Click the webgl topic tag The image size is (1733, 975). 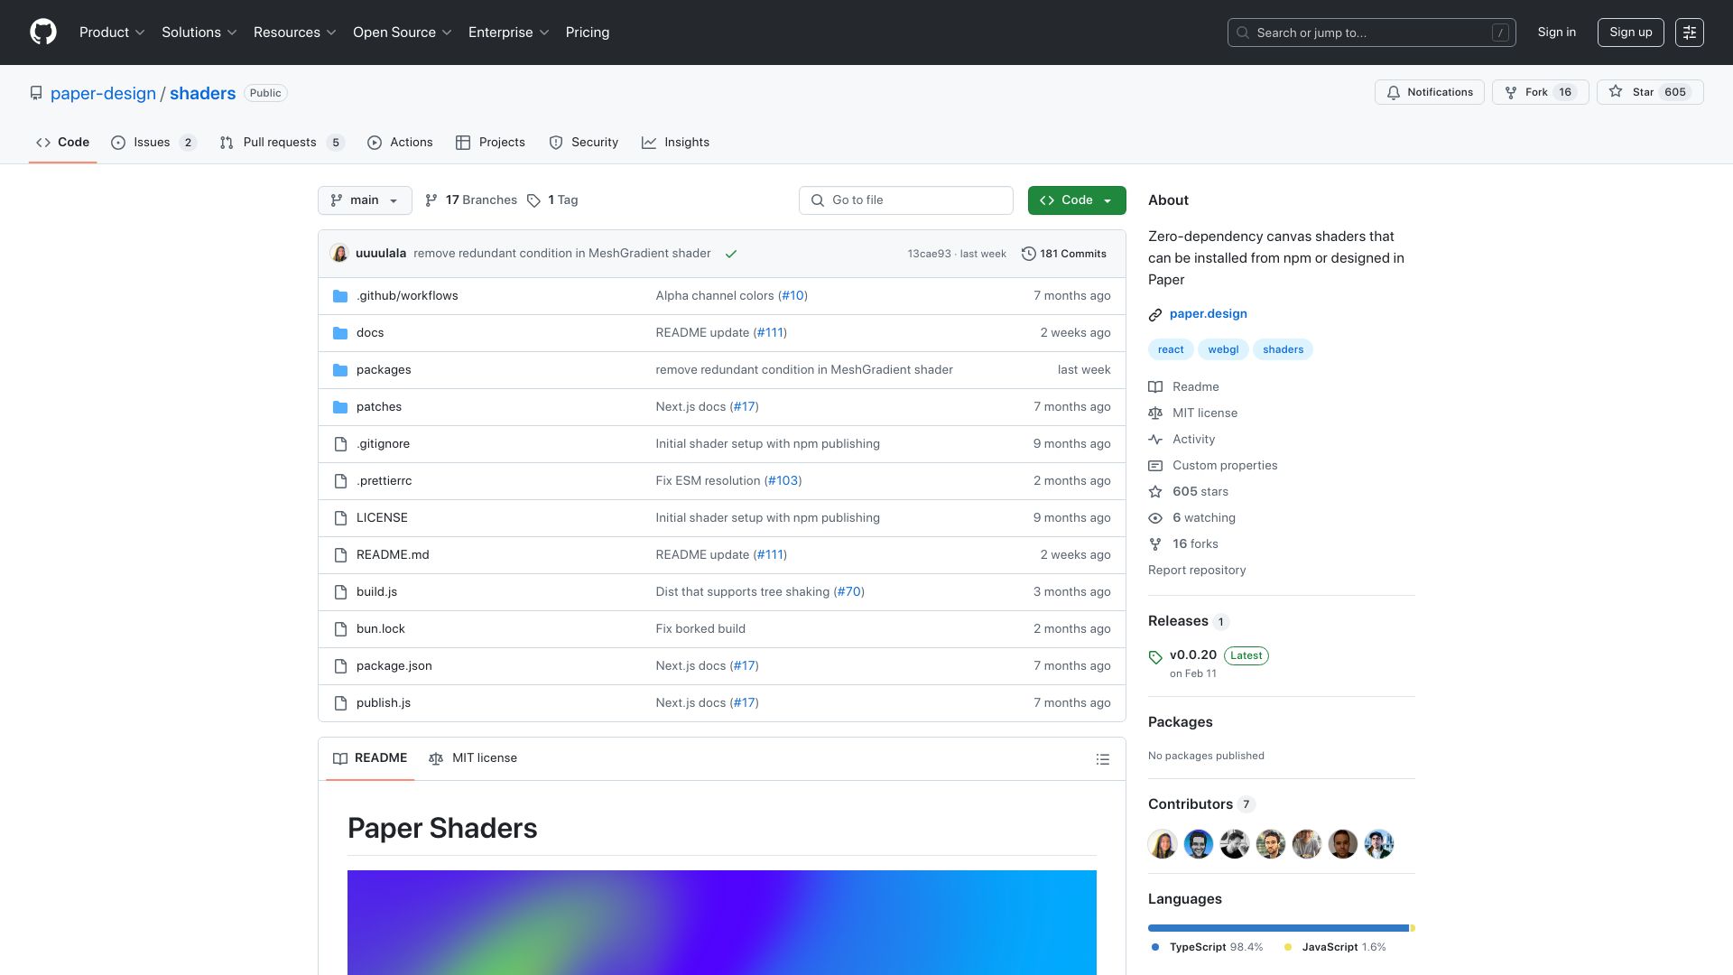pyautogui.click(x=1224, y=349)
